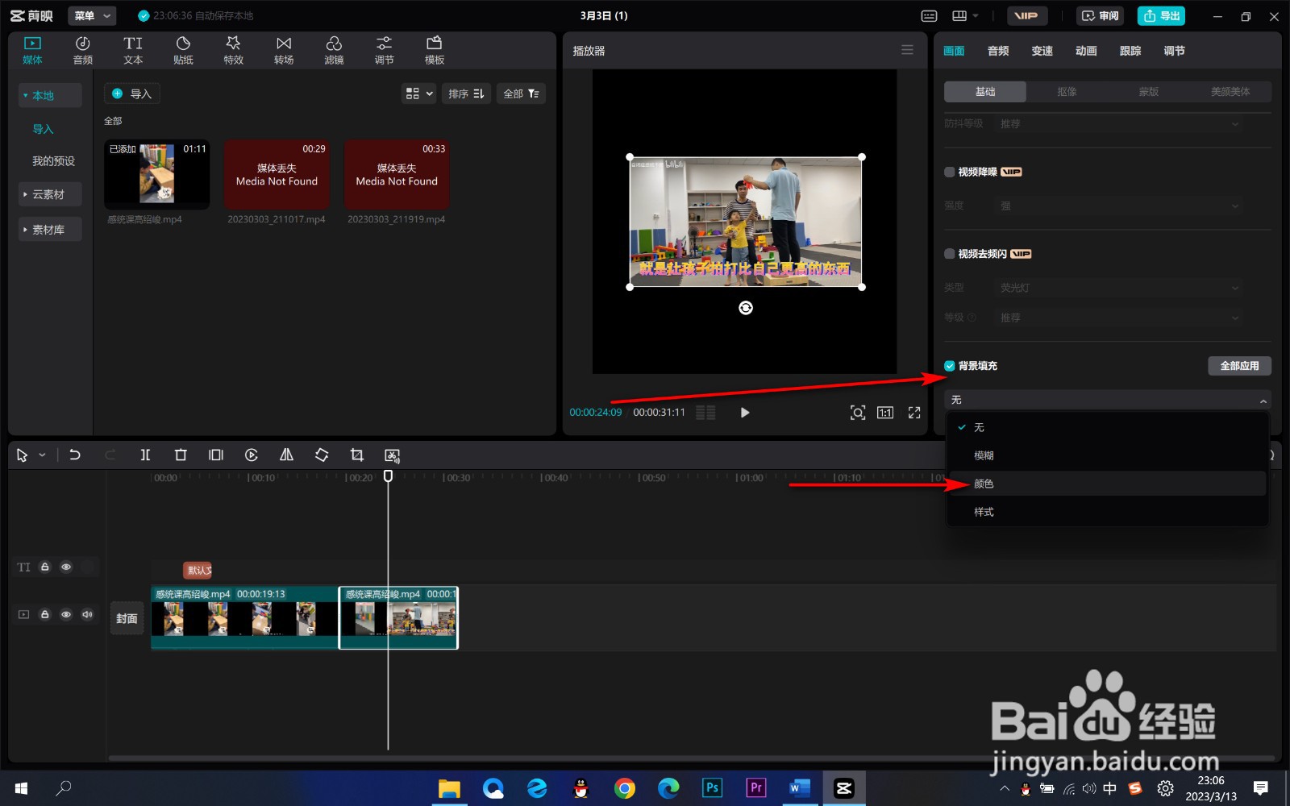Open the view mode grid dropdown
The height and width of the screenshot is (806, 1290).
tap(419, 93)
